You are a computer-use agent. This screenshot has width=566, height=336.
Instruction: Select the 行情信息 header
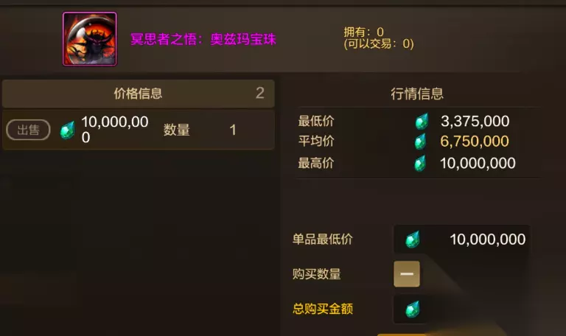(417, 94)
